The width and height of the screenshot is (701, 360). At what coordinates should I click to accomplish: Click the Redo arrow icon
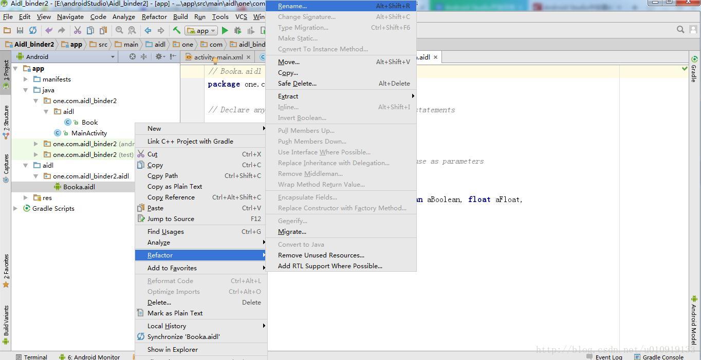point(61,31)
